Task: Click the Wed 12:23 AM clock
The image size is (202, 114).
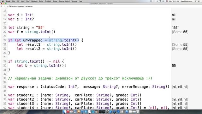Action: coord(174,1)
